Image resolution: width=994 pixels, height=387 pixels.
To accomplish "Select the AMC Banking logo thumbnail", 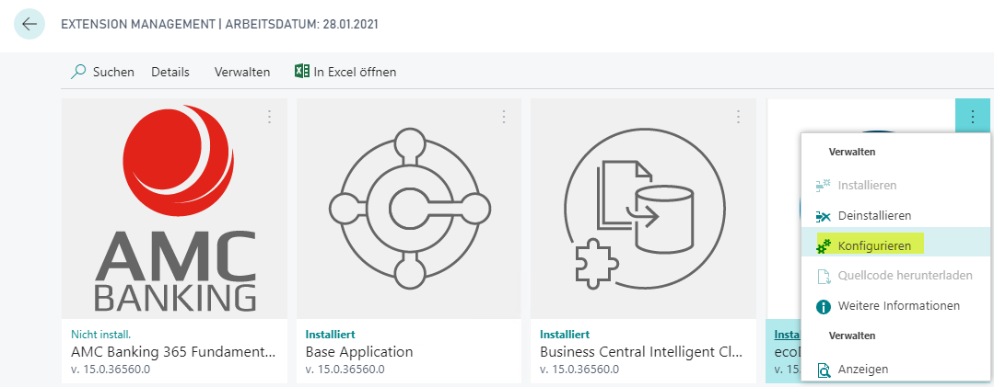I will [x=174, y=209].
